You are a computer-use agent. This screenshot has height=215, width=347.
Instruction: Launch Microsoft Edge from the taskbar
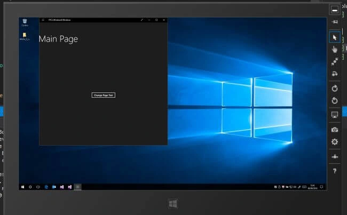(x=46, y=187)
